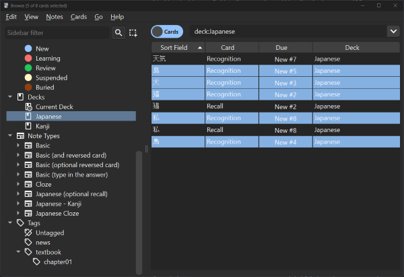Select the row due New #4
Screen dimensions: 404x277
275,142
